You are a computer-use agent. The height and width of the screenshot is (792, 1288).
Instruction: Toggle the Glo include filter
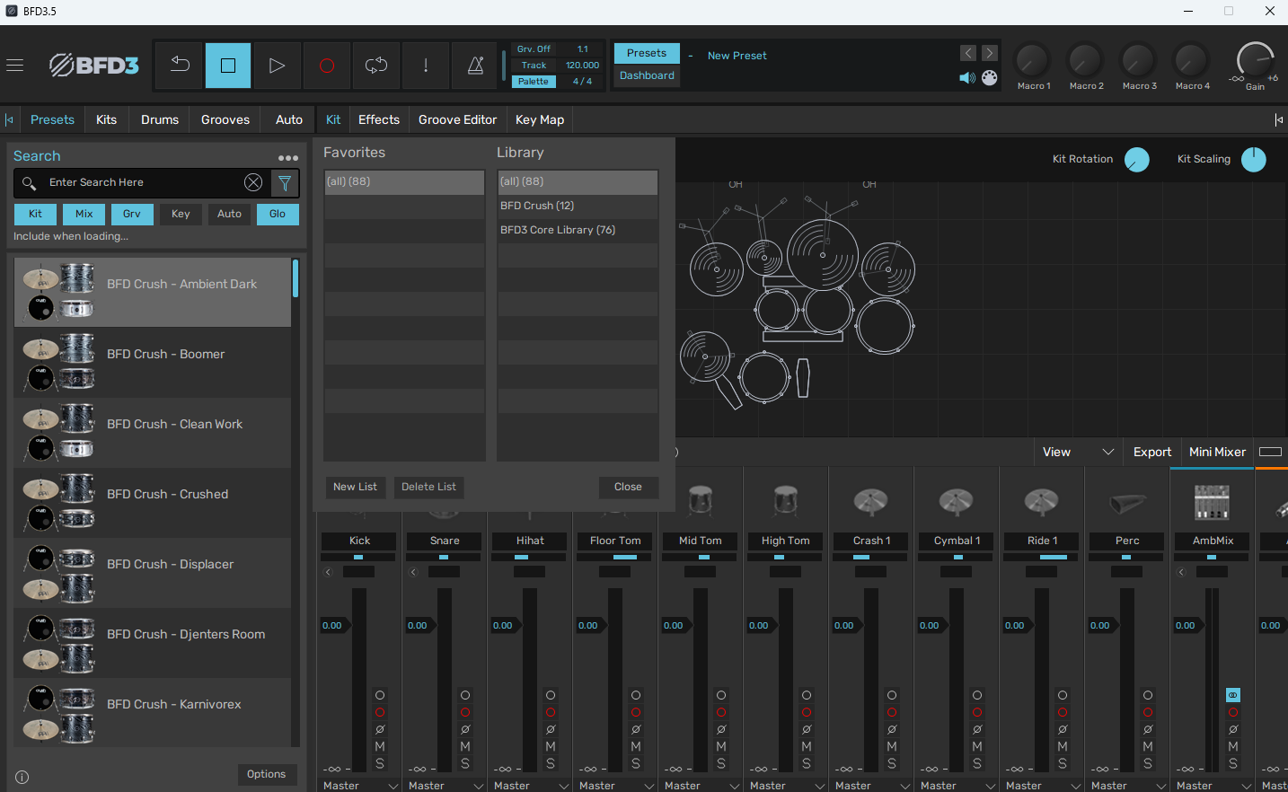click(278, 214)
